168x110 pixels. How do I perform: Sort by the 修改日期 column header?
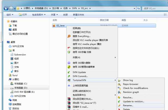[x=104, y=20]
